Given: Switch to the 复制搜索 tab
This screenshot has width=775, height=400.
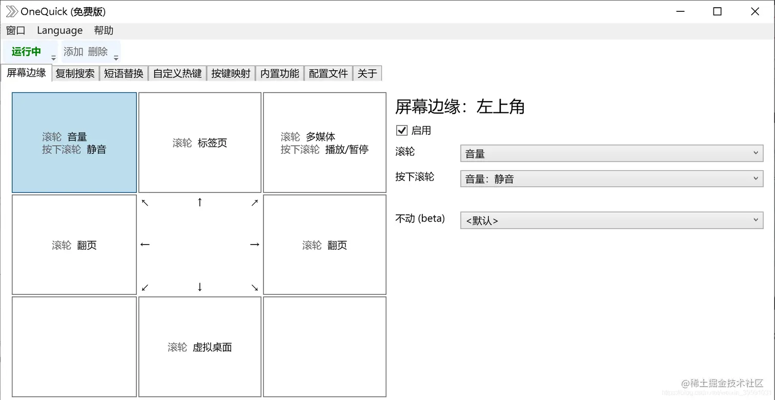Looking at the screenshot, I should point(75,73).
